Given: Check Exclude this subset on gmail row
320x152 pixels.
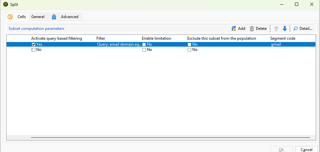Looking at the screenshot, I should click(x=189, y=45).
